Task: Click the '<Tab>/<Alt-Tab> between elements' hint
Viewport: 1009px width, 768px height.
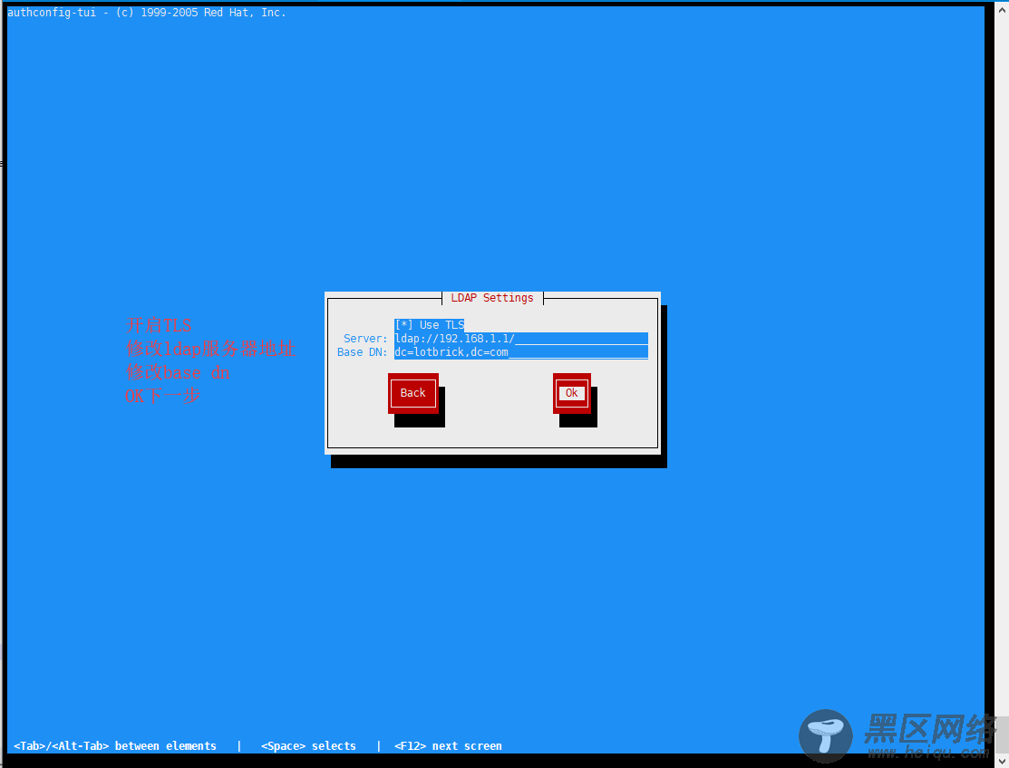Action: [x=115, y=746]
